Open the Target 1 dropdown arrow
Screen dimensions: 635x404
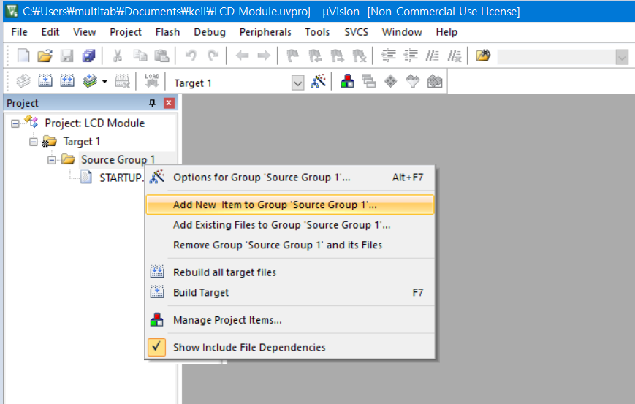point(297,83)
